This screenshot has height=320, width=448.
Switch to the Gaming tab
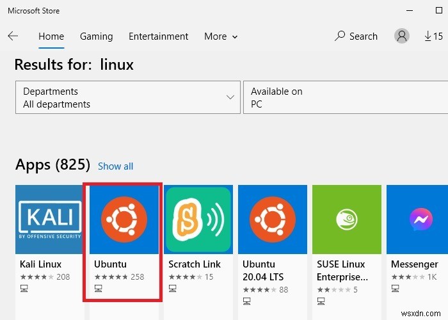[96, 36]
